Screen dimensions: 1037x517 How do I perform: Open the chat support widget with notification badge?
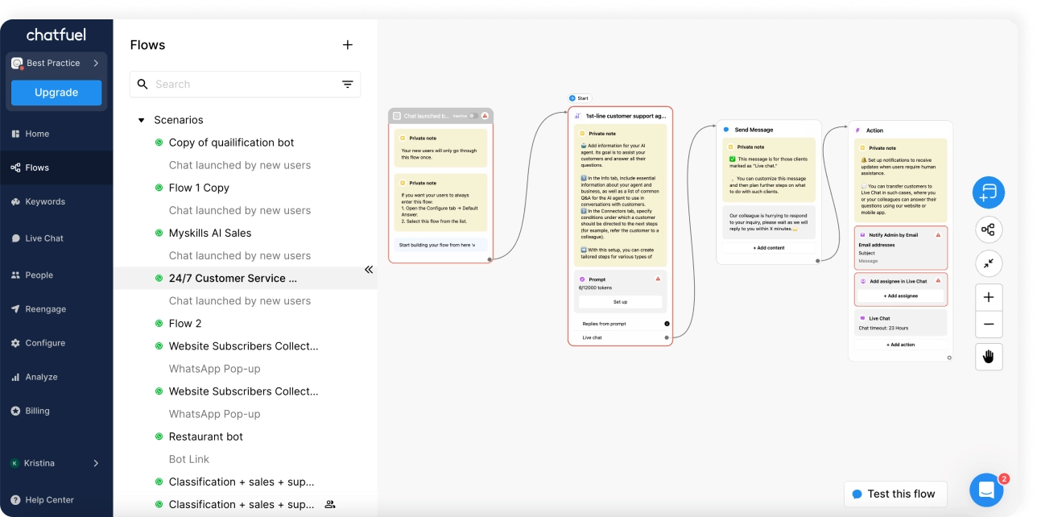tap(985, 490)
